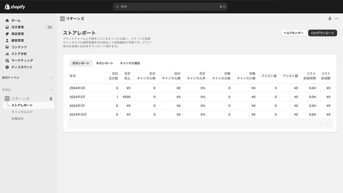Click the 合計売上 column header
The image size is (343, 193).
pyautogui.click(x=127, y=76)
